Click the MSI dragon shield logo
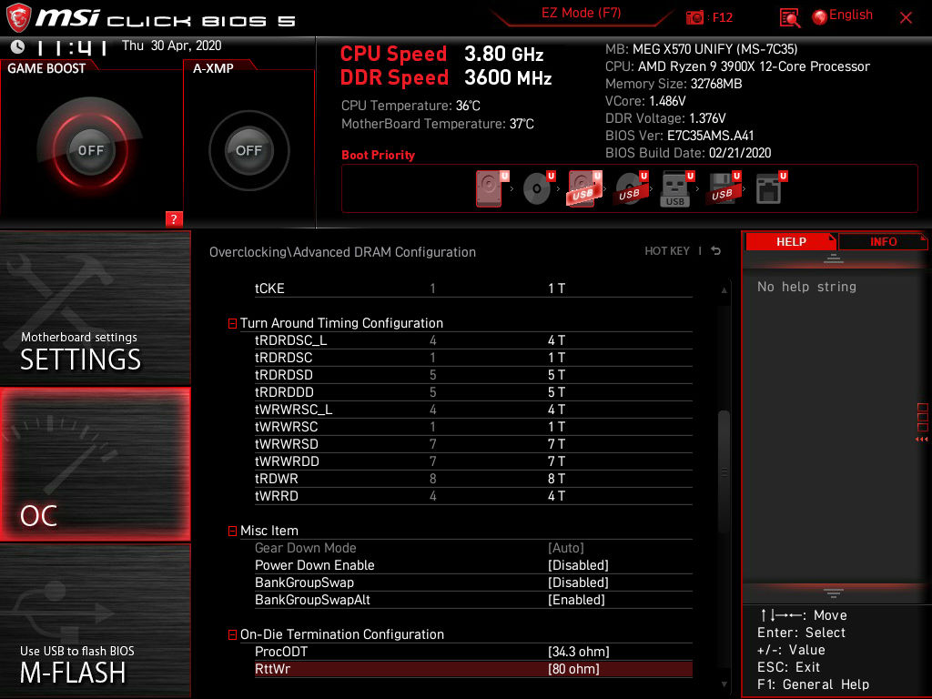The image size is (932, 699). pos(18,18)
